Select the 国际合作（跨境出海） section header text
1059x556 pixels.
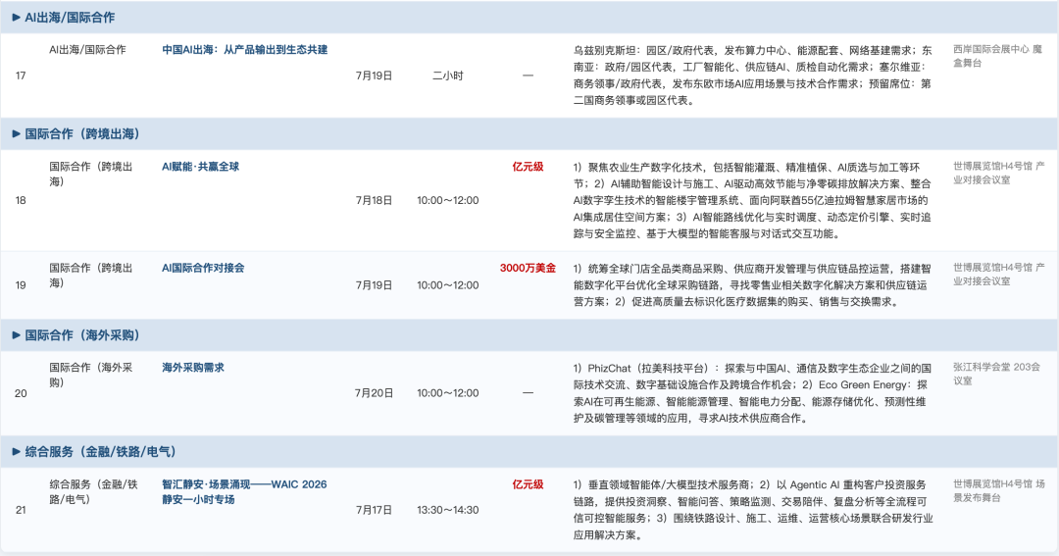click(x=82, y=134)
